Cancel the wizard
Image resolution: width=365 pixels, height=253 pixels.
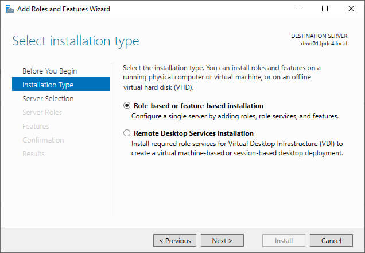click(x=331, y=240)
